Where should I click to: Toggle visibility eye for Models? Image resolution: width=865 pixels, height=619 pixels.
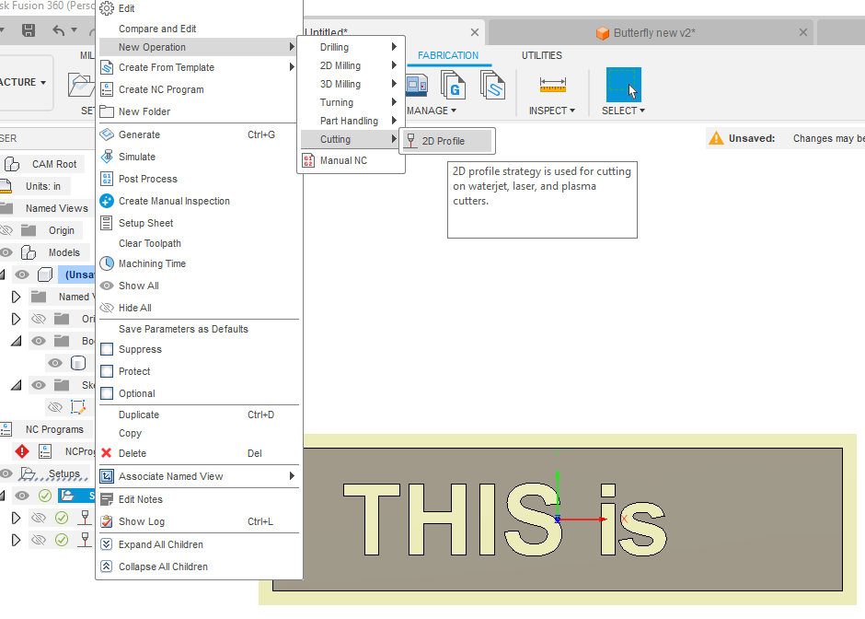click(7, 252)
